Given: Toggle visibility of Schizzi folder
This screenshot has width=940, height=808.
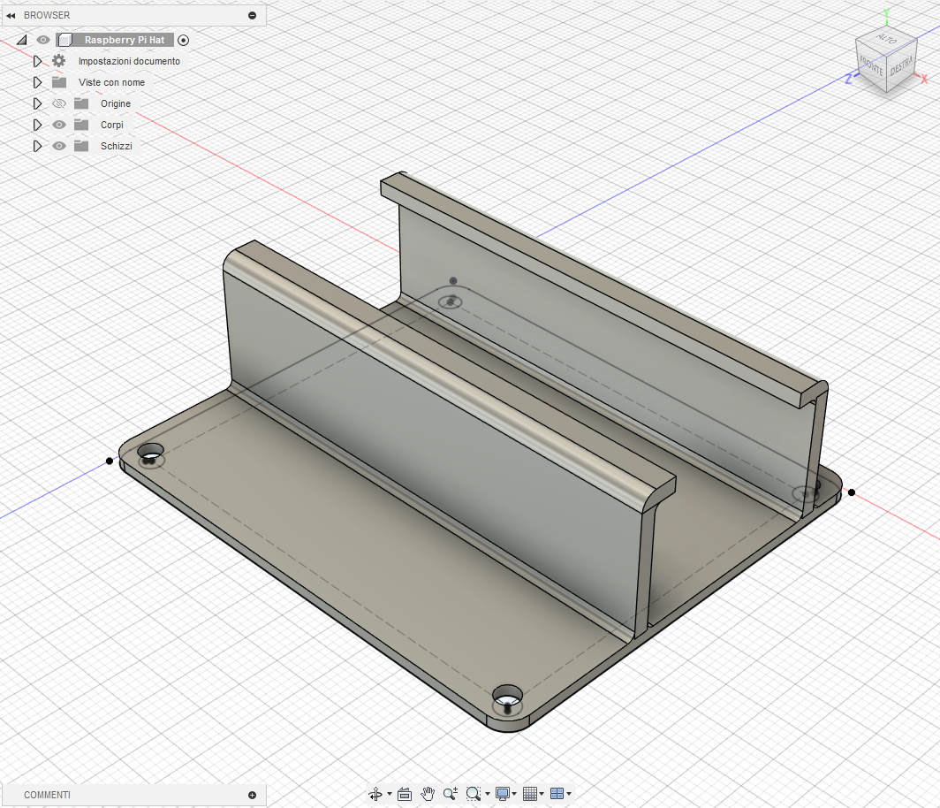Looking at the screenshot, I should click(59, 146).
